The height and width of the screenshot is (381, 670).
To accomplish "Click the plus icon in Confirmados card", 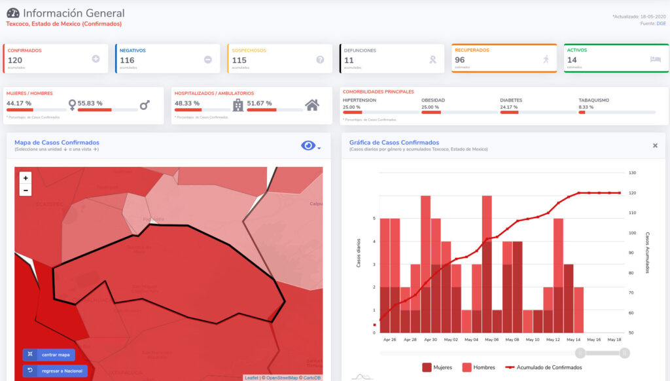I will tap(96, 59).
